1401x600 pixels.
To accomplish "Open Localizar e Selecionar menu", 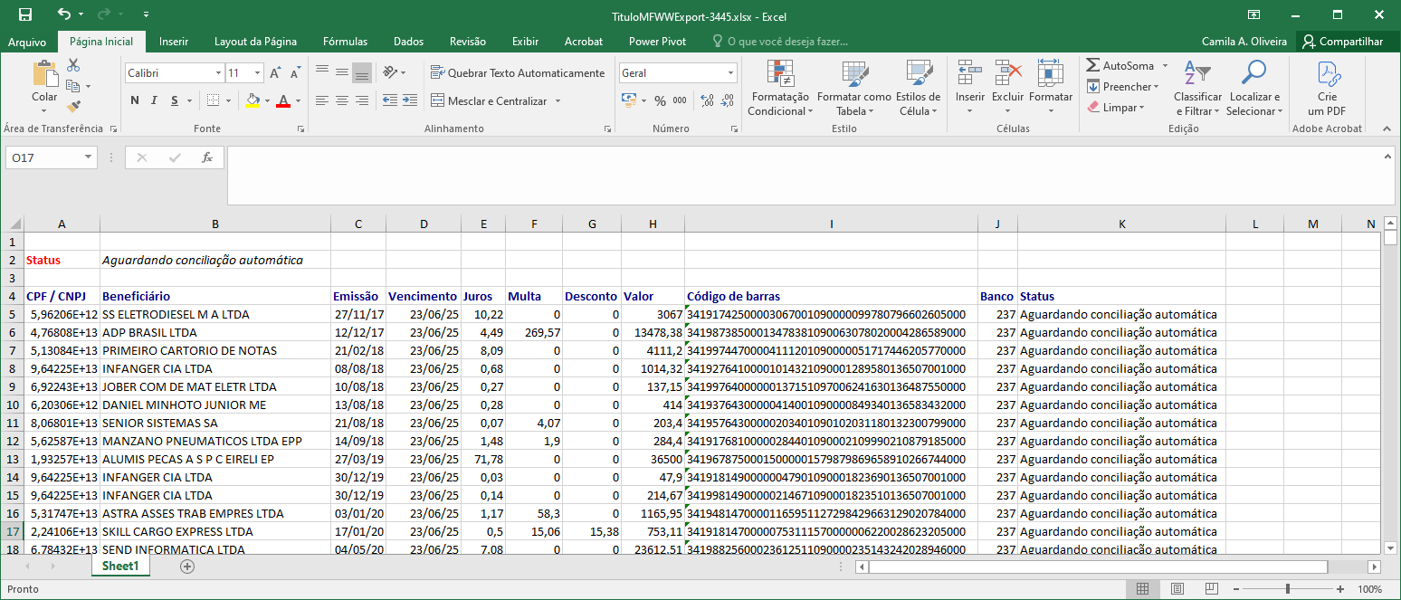I will [x=1254, y=88].
